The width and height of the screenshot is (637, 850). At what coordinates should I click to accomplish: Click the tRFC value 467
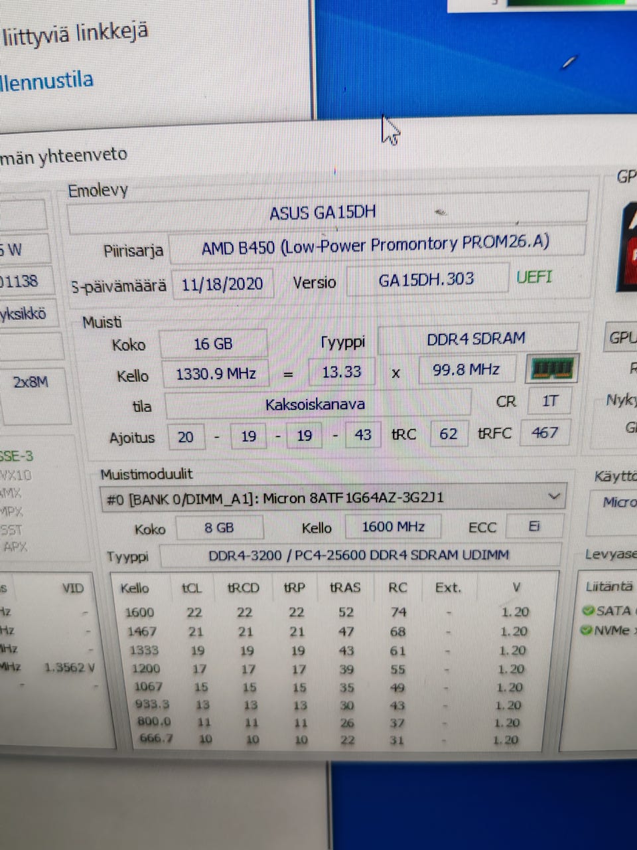pyautogui.click(x=545, y=433)
